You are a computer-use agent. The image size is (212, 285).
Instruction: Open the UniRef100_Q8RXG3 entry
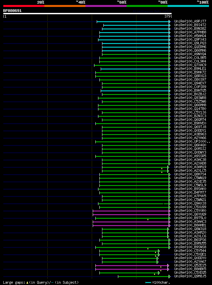(190, 76)
